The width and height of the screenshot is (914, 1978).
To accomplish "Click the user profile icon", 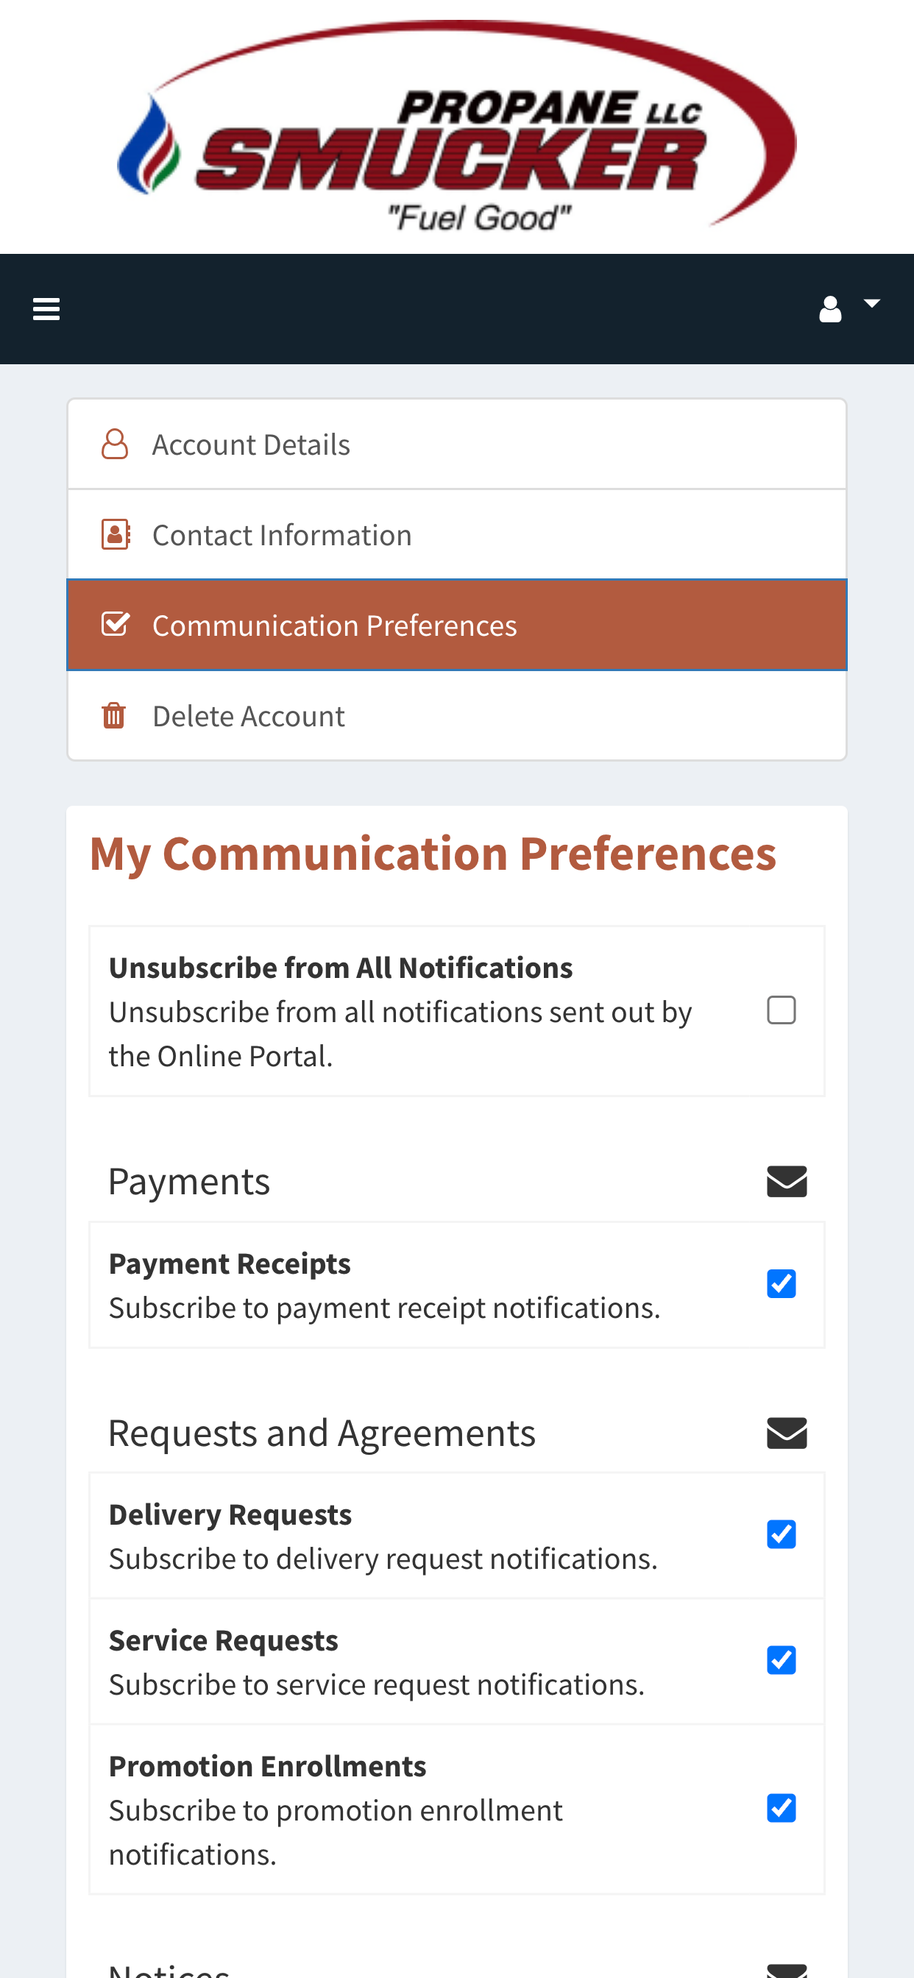I will click(x=830, y=310).
